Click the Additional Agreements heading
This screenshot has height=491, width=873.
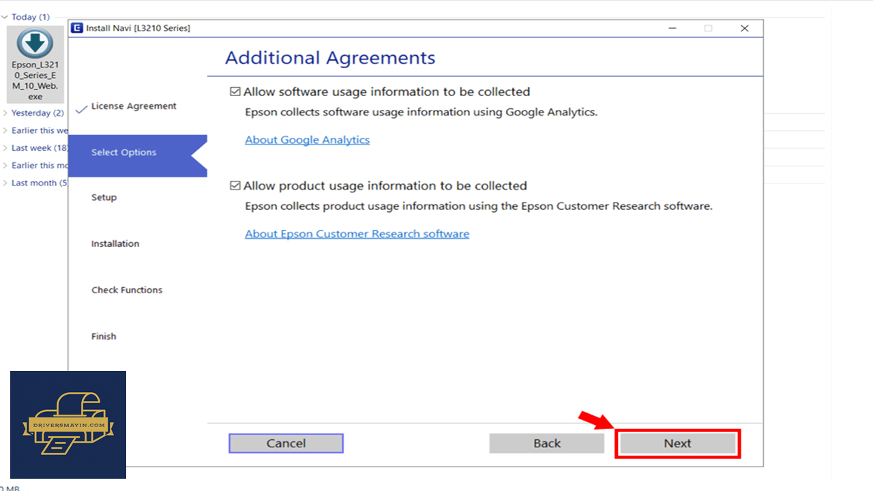pyautogui.click(x=330, y=58)
